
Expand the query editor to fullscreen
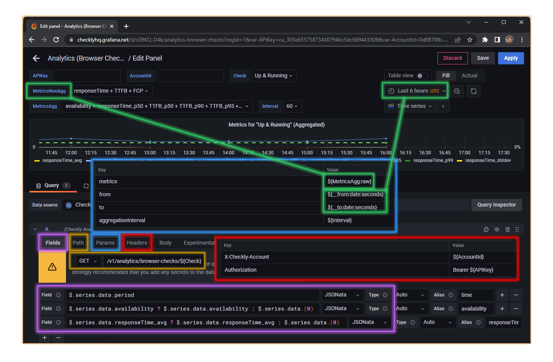(x=86, y=186)
